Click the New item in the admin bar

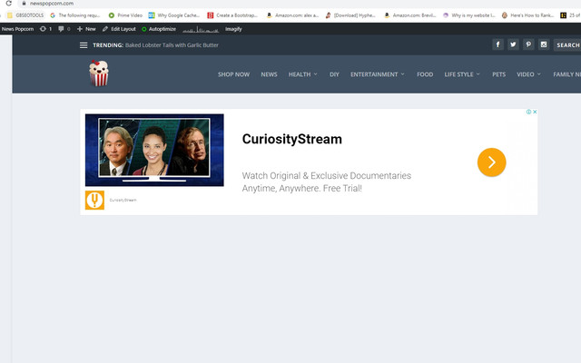tap(86, 29)
